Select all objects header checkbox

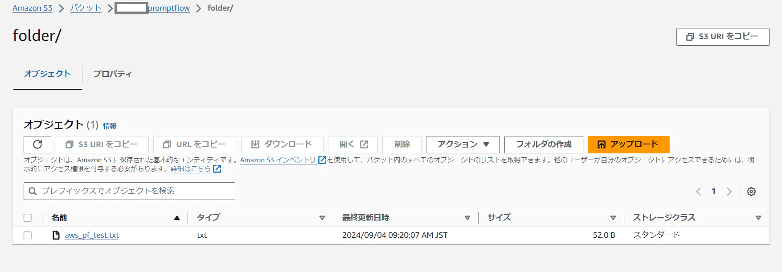(x=28, y=218)
